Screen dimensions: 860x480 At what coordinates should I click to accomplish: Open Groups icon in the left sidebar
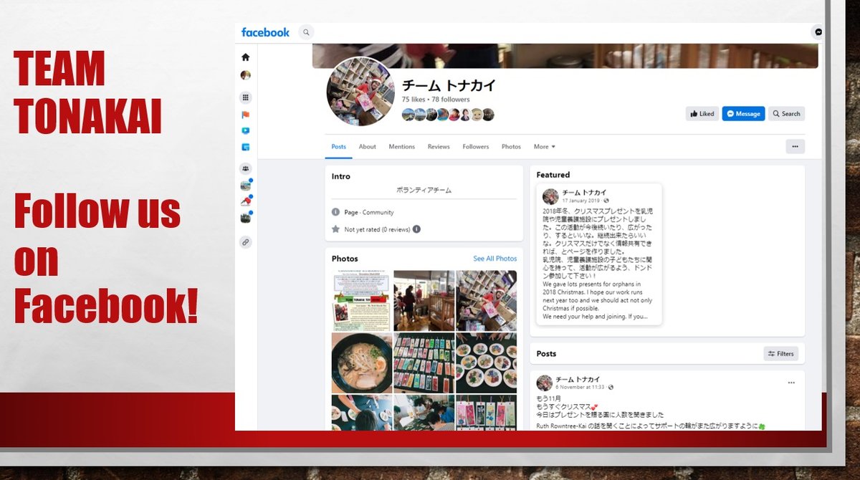click(x=246, y=168)
